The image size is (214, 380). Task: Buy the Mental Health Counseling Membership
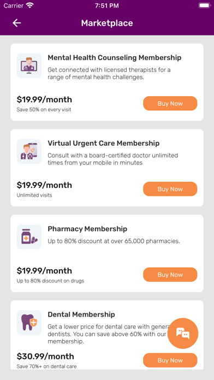[x=170, y=104]
